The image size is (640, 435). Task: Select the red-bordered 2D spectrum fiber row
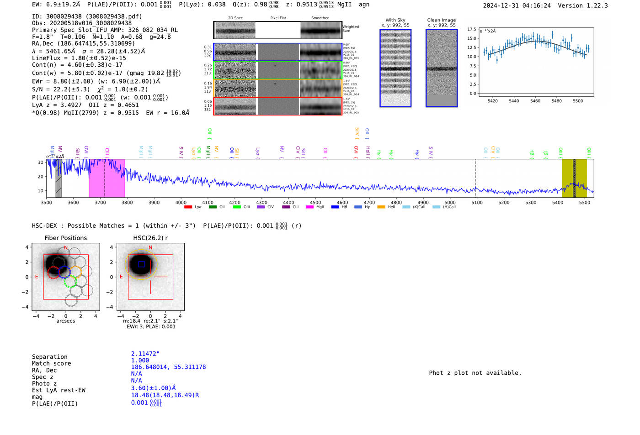pyautogui.click(x=277, y=106)
